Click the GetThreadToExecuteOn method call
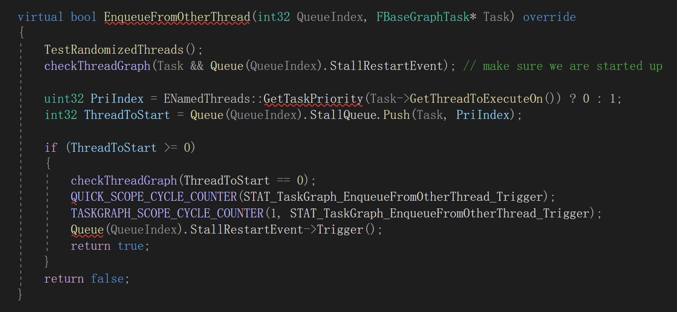The image size is (677, 312). [x=476, y=99]
